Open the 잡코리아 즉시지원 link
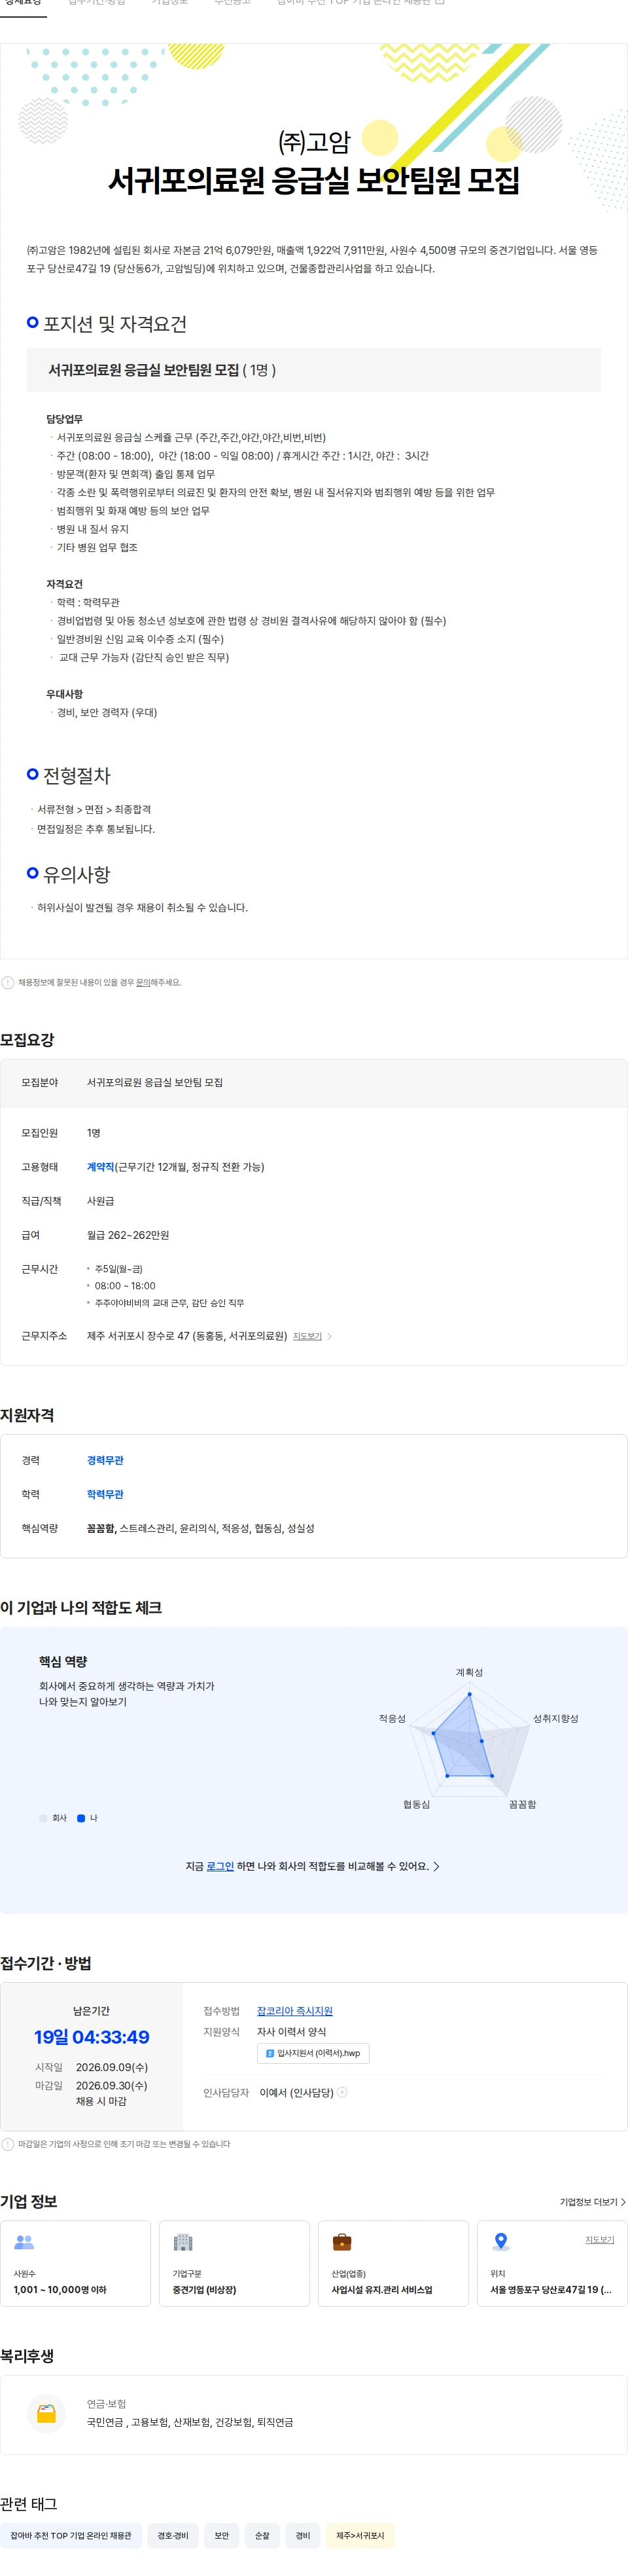This screenshot has width=628, height=2576. click(x=294, y=2011)
